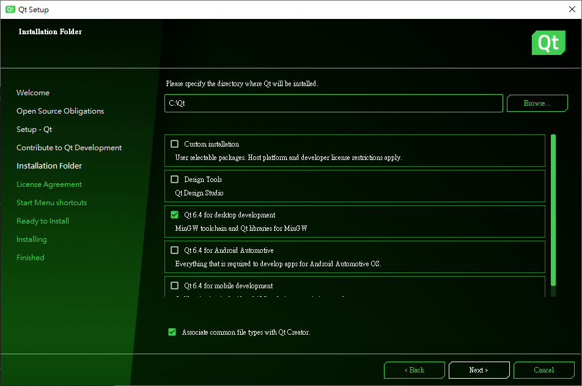Viewport: 582px width, 386px height.
Task: Click 'Qt Design Studio' description text
Action: [199, 193]
